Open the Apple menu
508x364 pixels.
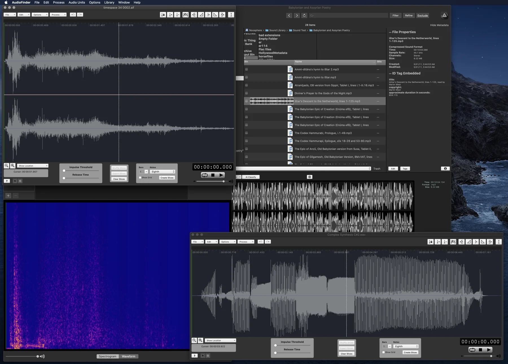(x=6, y=2)
